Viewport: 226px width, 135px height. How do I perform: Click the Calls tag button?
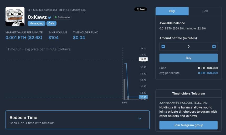tap(52, 23)
